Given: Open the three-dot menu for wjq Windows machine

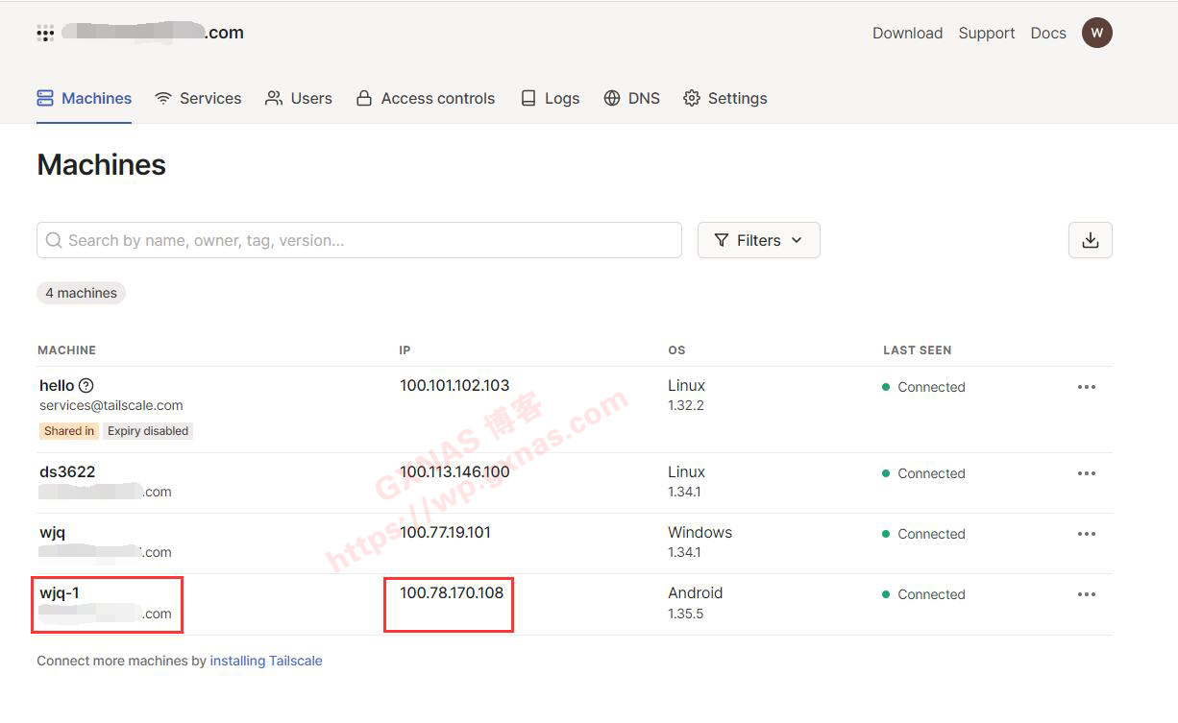Looking at the screenshot, I should 1086,534.
